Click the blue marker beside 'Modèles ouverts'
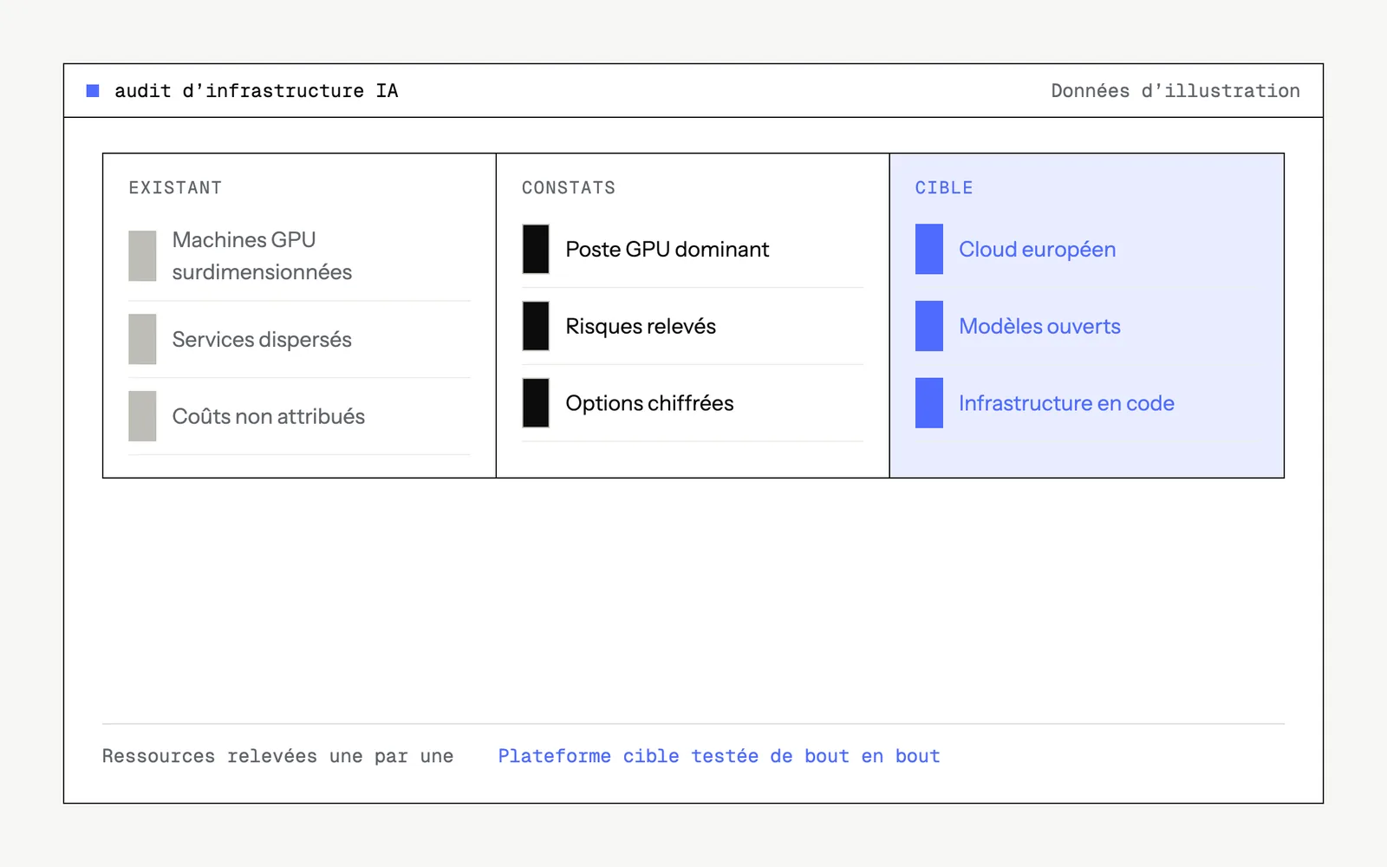1387x867 pixels. click(929, 326)
